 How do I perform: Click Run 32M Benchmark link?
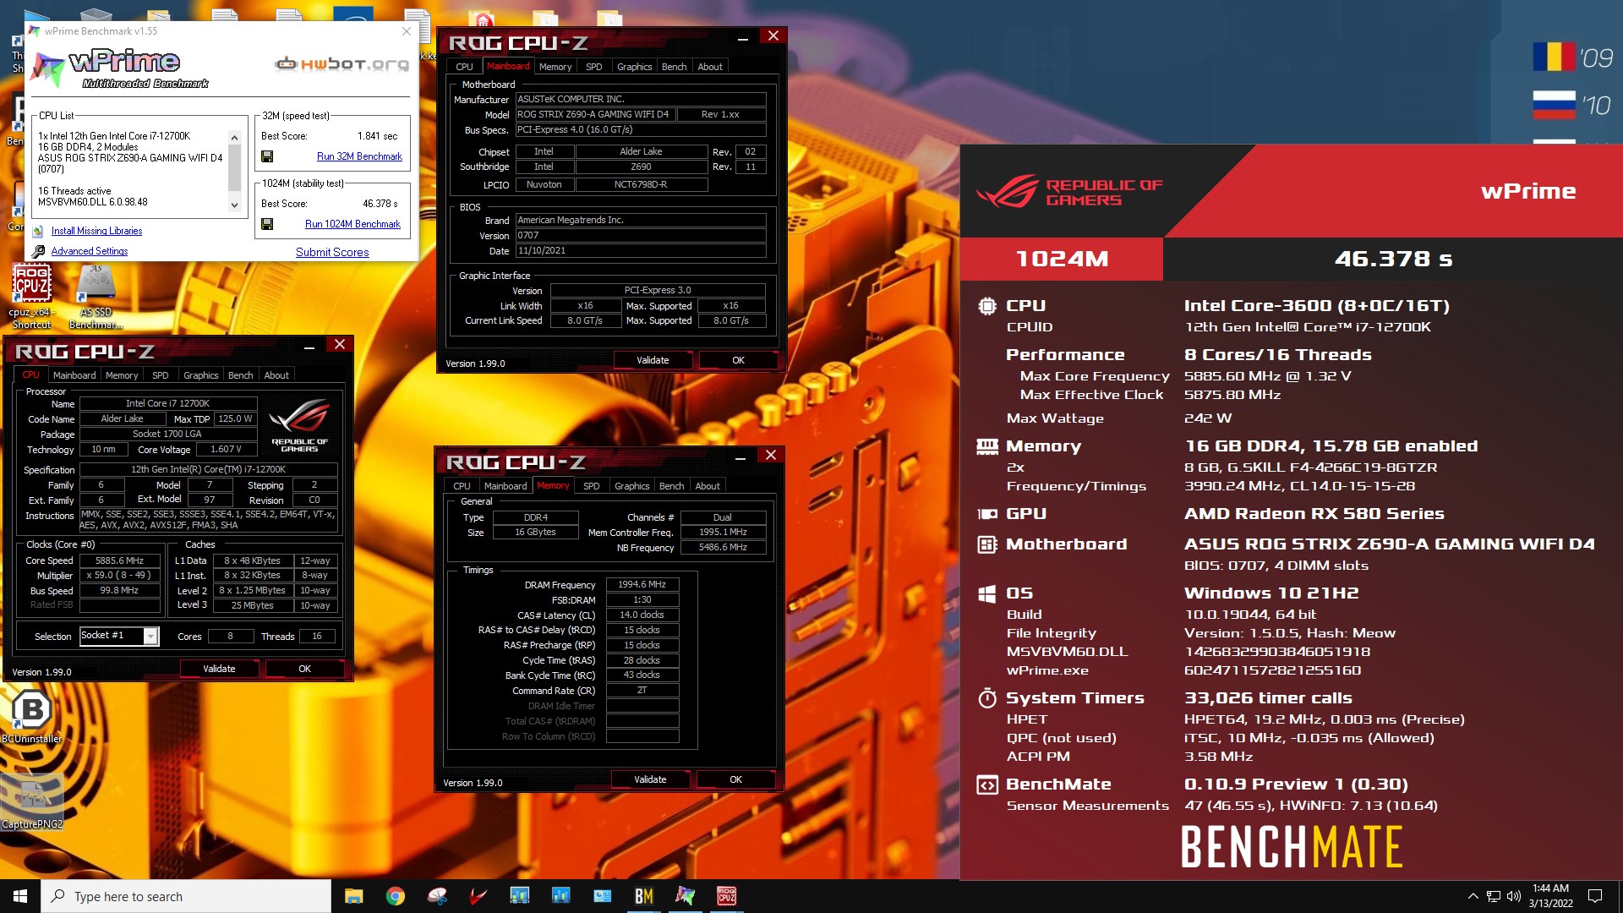359,156
